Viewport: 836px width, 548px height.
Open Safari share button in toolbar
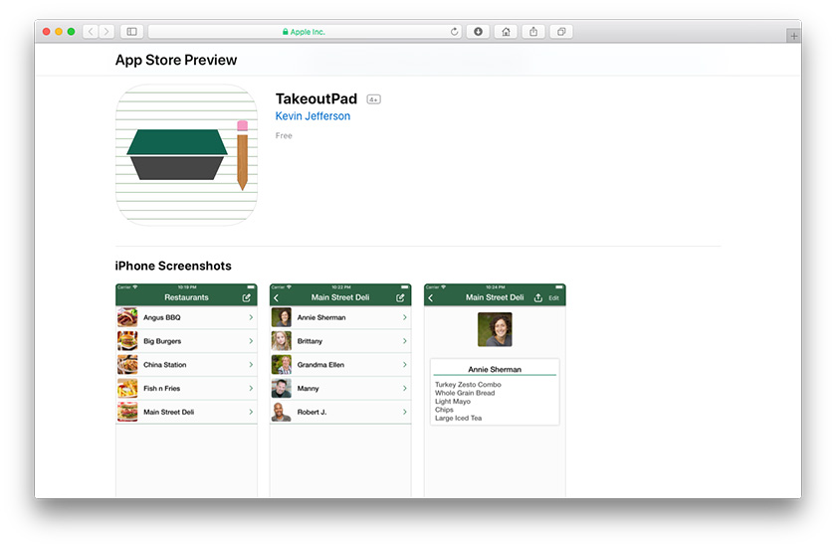pyautogui.click(x=533, y=32)
